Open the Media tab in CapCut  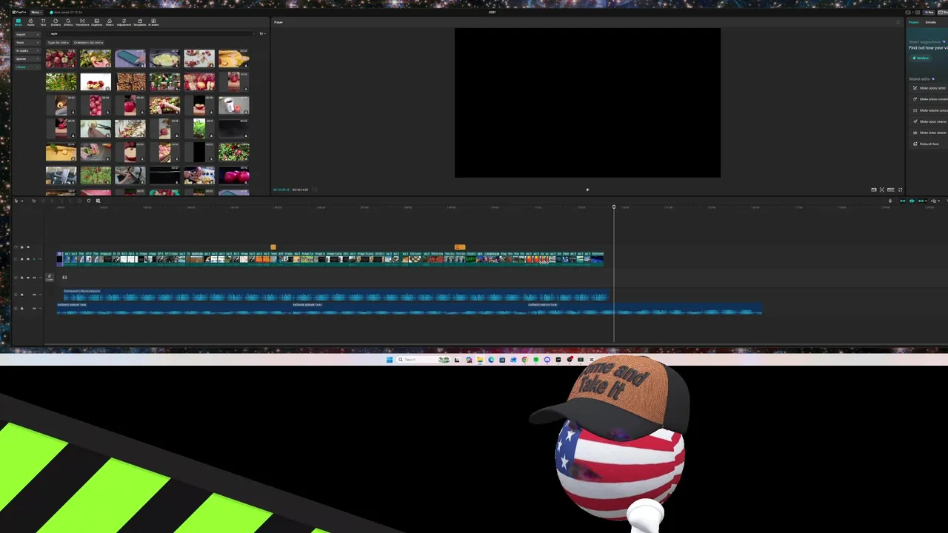click(x=19, y=22)
